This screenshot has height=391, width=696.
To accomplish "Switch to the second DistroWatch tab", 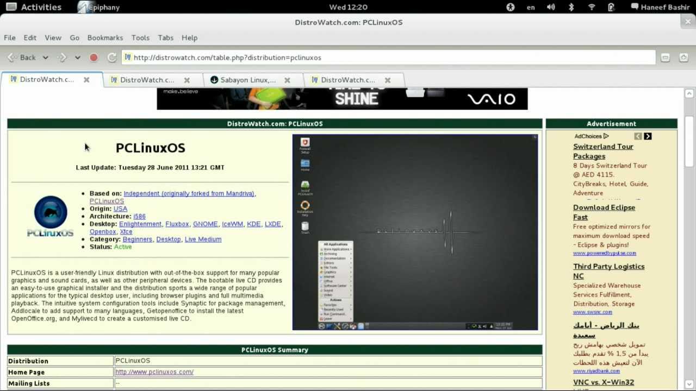I will coord(147,80).
